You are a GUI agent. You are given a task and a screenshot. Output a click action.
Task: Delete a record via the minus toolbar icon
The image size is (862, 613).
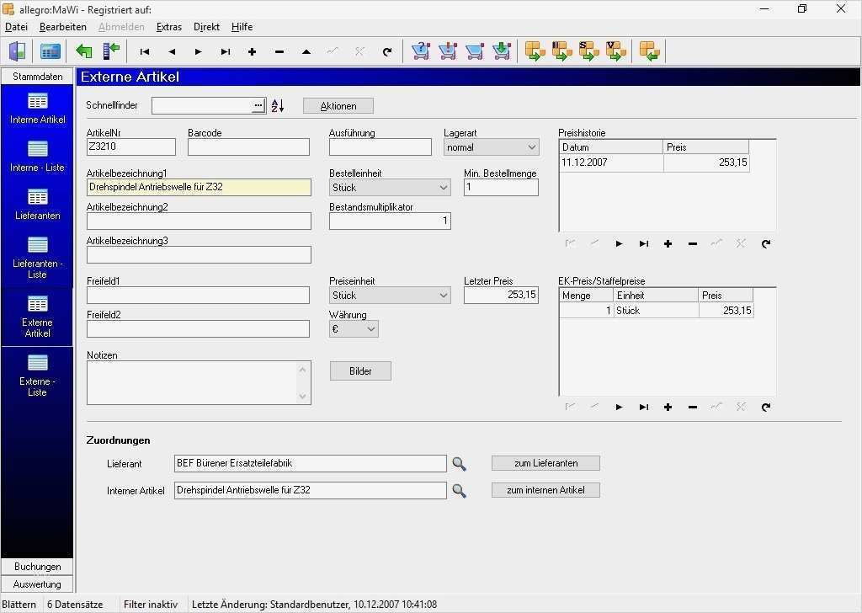pyautogui.click(x=279, y=51)
